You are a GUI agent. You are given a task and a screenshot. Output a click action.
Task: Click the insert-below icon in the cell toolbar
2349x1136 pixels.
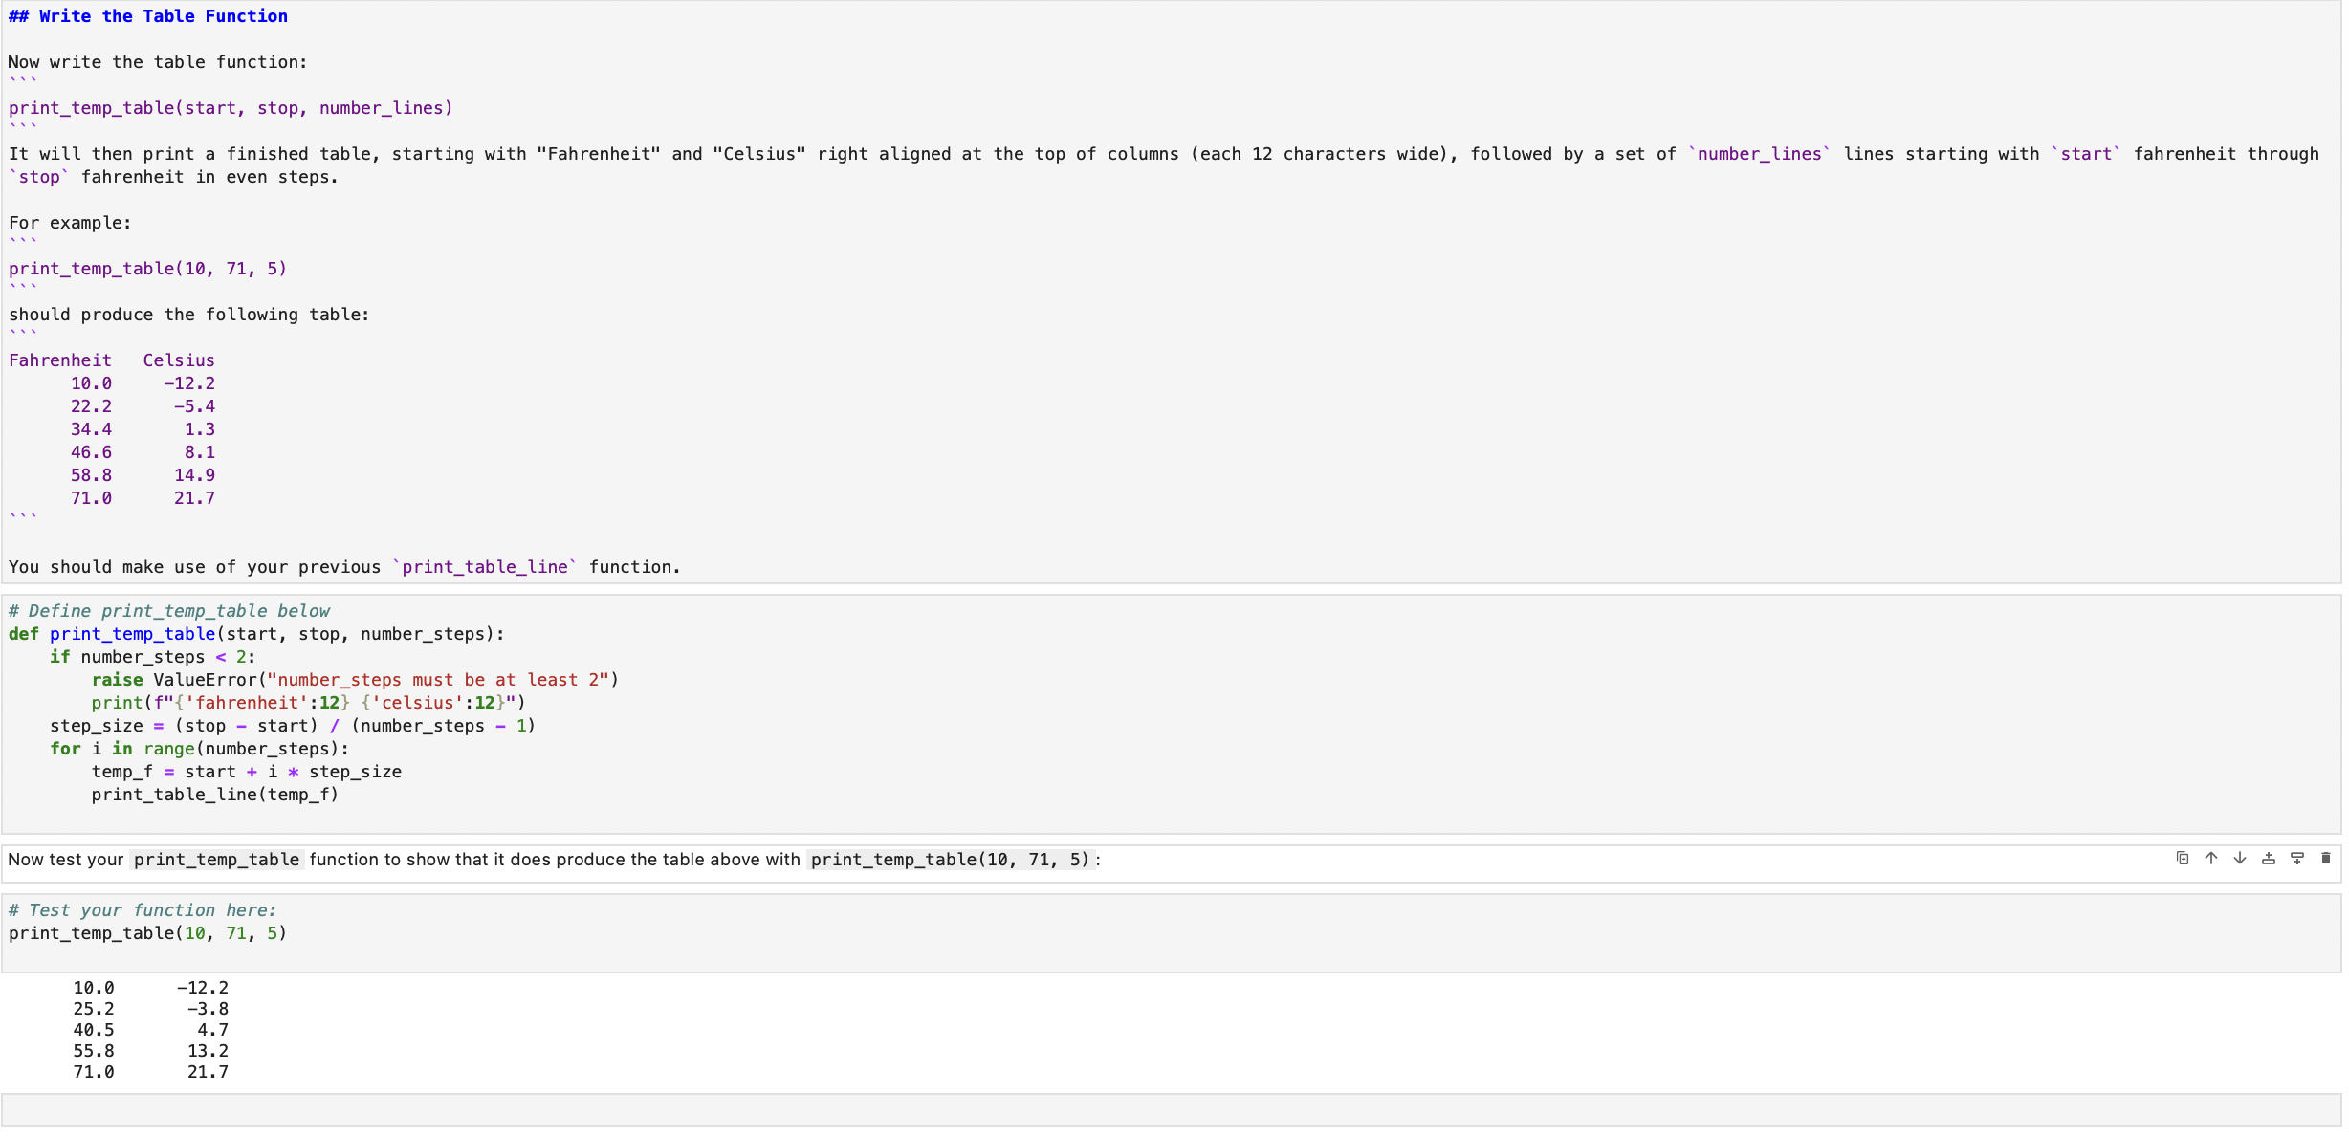point(2296,859)
